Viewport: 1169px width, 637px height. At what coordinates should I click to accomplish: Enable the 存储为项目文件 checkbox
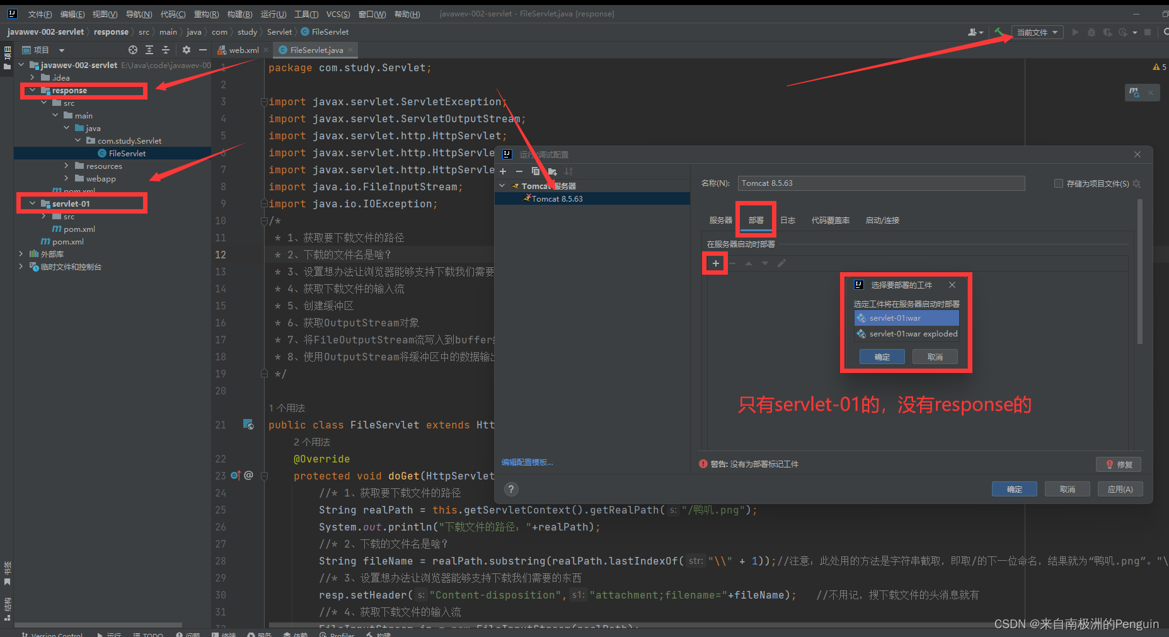[x=1059, y=183]
